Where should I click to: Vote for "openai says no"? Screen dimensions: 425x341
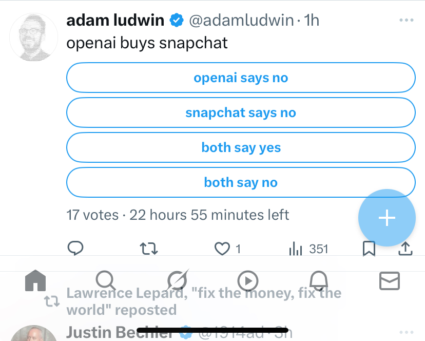[241, 78]
